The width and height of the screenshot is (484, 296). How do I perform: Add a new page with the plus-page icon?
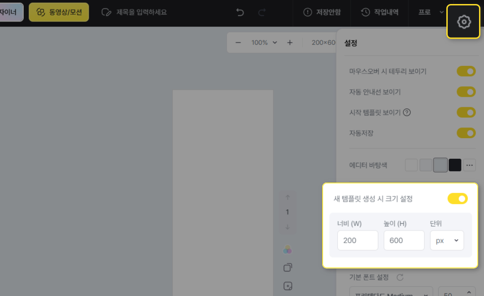point(288,286)
